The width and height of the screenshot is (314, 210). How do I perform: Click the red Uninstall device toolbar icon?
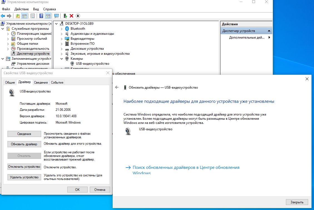71,16
